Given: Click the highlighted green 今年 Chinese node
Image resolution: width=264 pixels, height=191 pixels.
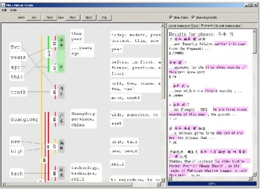Looking at the screenshot, I should (x=61, y=42).
